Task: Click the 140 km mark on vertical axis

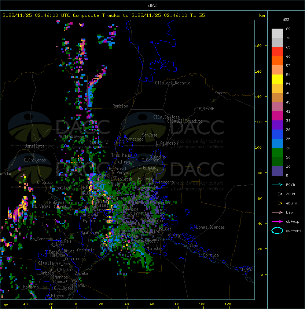Action: pos(258,97)
